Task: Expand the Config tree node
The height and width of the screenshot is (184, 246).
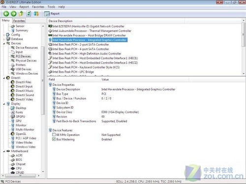Action: (x=4, y=35)
